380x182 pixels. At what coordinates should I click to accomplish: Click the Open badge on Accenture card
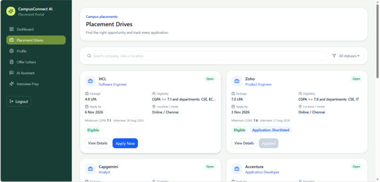356,166
